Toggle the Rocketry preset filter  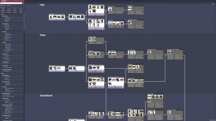point(21,12)
